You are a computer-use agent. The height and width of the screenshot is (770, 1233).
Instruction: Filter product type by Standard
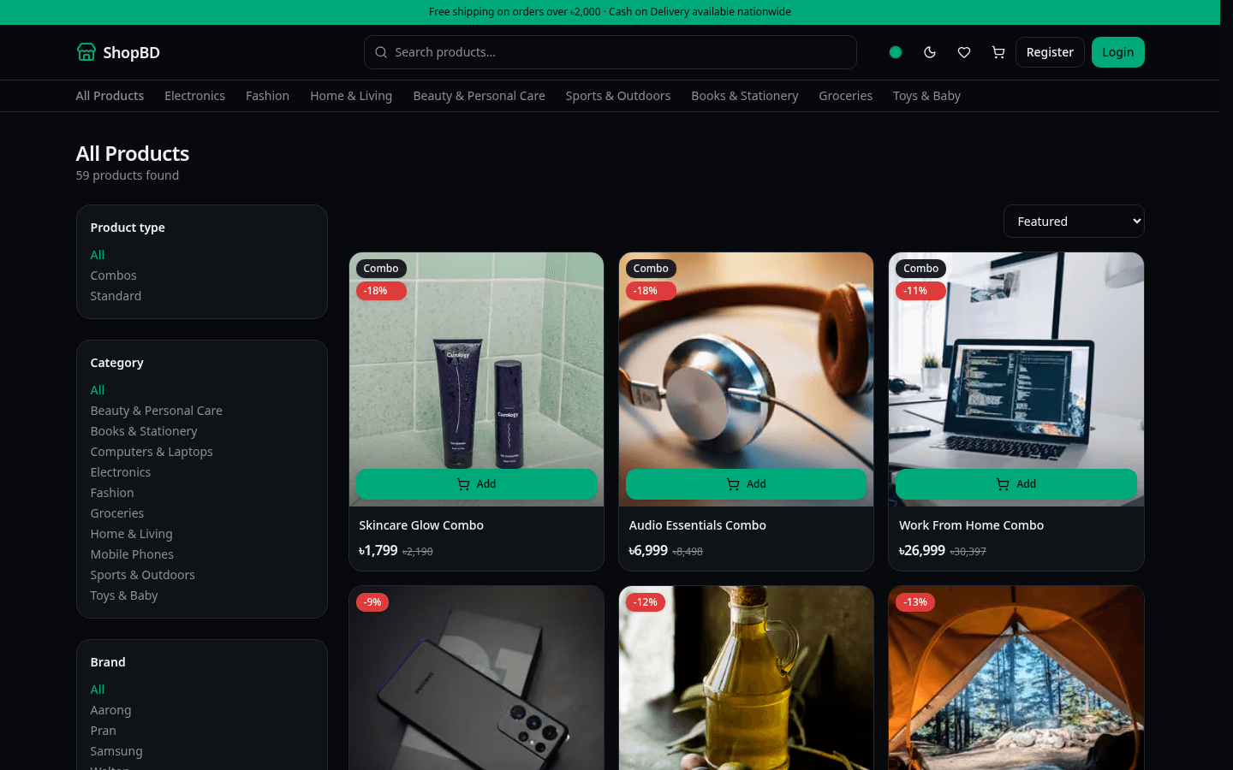tap(116, 296)
